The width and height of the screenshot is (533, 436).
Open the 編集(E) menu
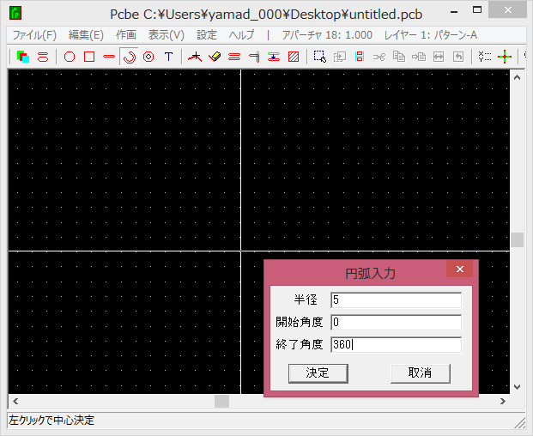pyautogui.click(x=86, y=35)
